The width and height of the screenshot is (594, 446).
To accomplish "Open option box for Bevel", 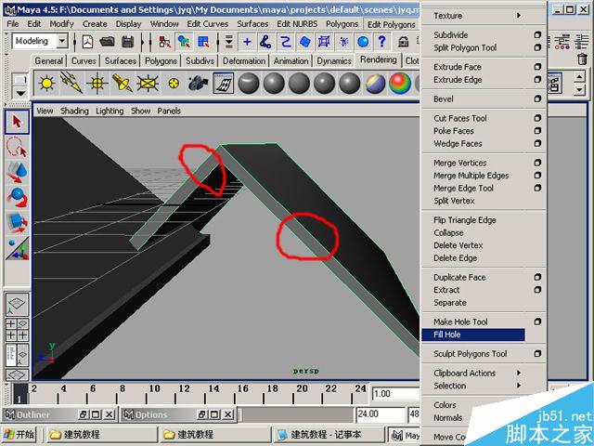I will coord(537,99).
